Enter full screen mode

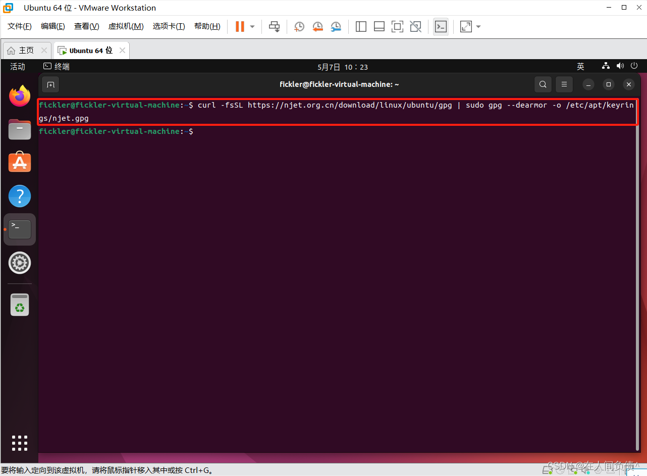pos(397,27)
